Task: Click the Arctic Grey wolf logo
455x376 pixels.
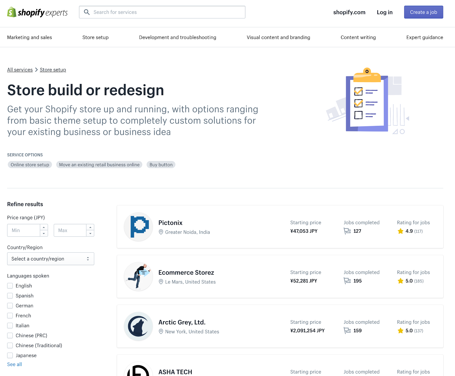Action: click(x=138, y=326)
